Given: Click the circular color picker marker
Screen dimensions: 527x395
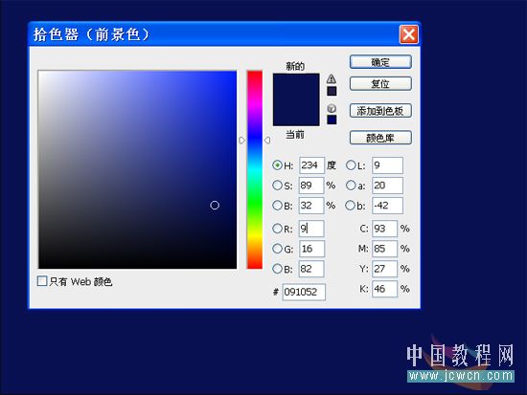Looking at the screenshot, I should coord(215,205).
